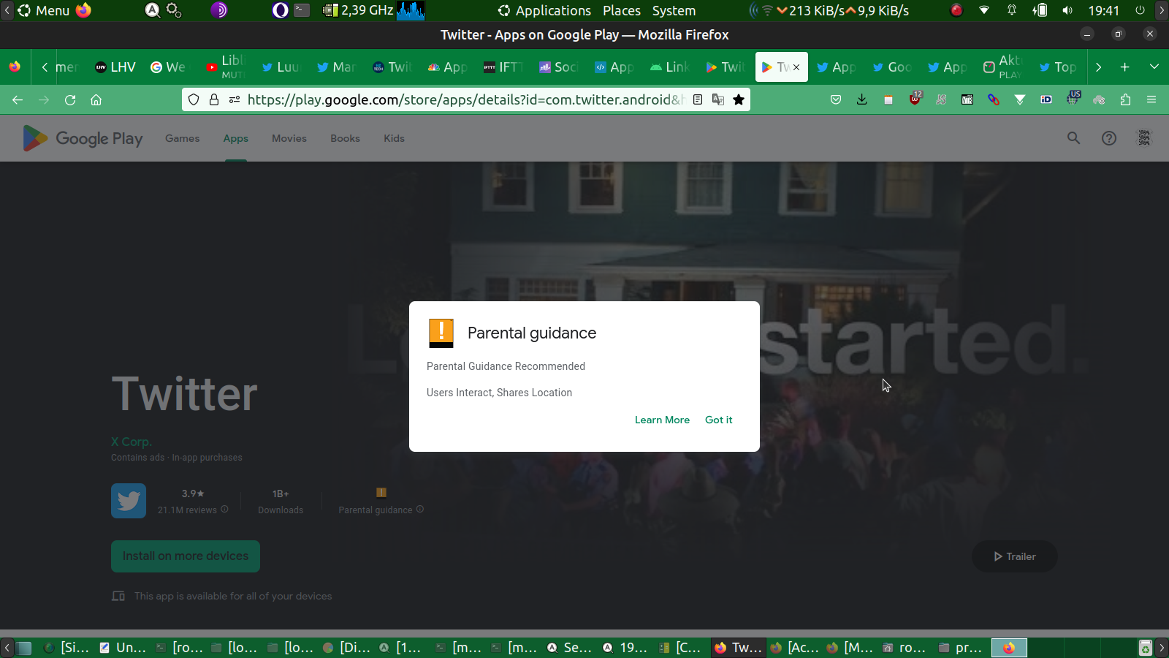
Task: Open the volume control in system tray
Action: [x=1067, y=10]
